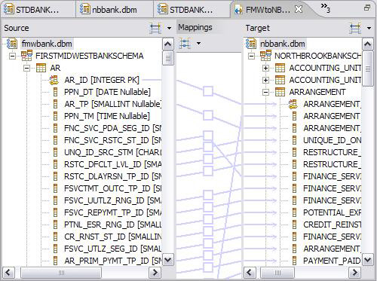
Task: Select the mapping node linked to AR_ID
Action: click(208, 91)
